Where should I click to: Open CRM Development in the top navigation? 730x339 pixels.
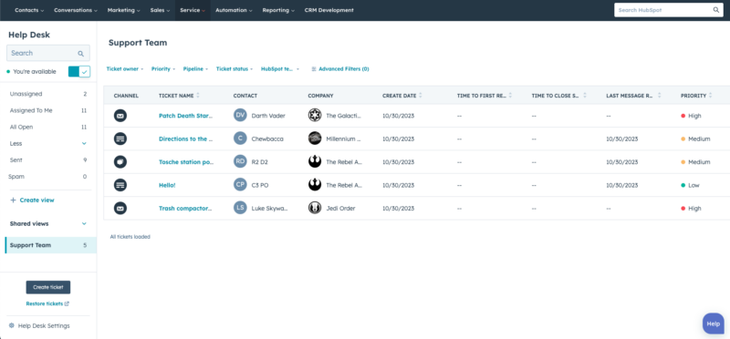point(328,10)
